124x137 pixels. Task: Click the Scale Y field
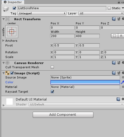[x=89, y=57]
